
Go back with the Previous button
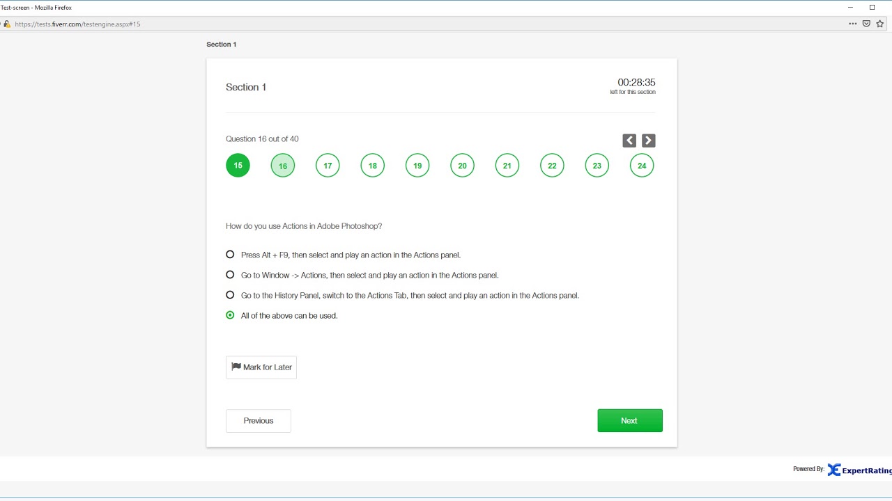[x=259, y=421]
